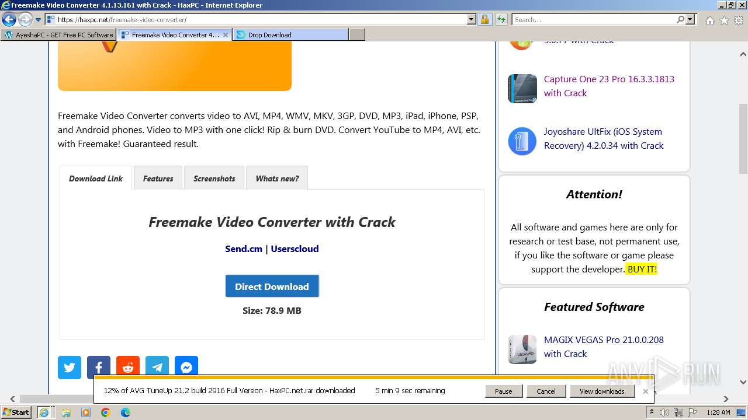The image size is (748, 420).
Task: Share the page via Telegram
Action: (157, 367)
